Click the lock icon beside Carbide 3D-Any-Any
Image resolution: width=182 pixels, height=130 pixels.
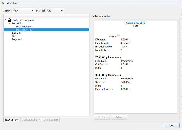pos(10,20)
